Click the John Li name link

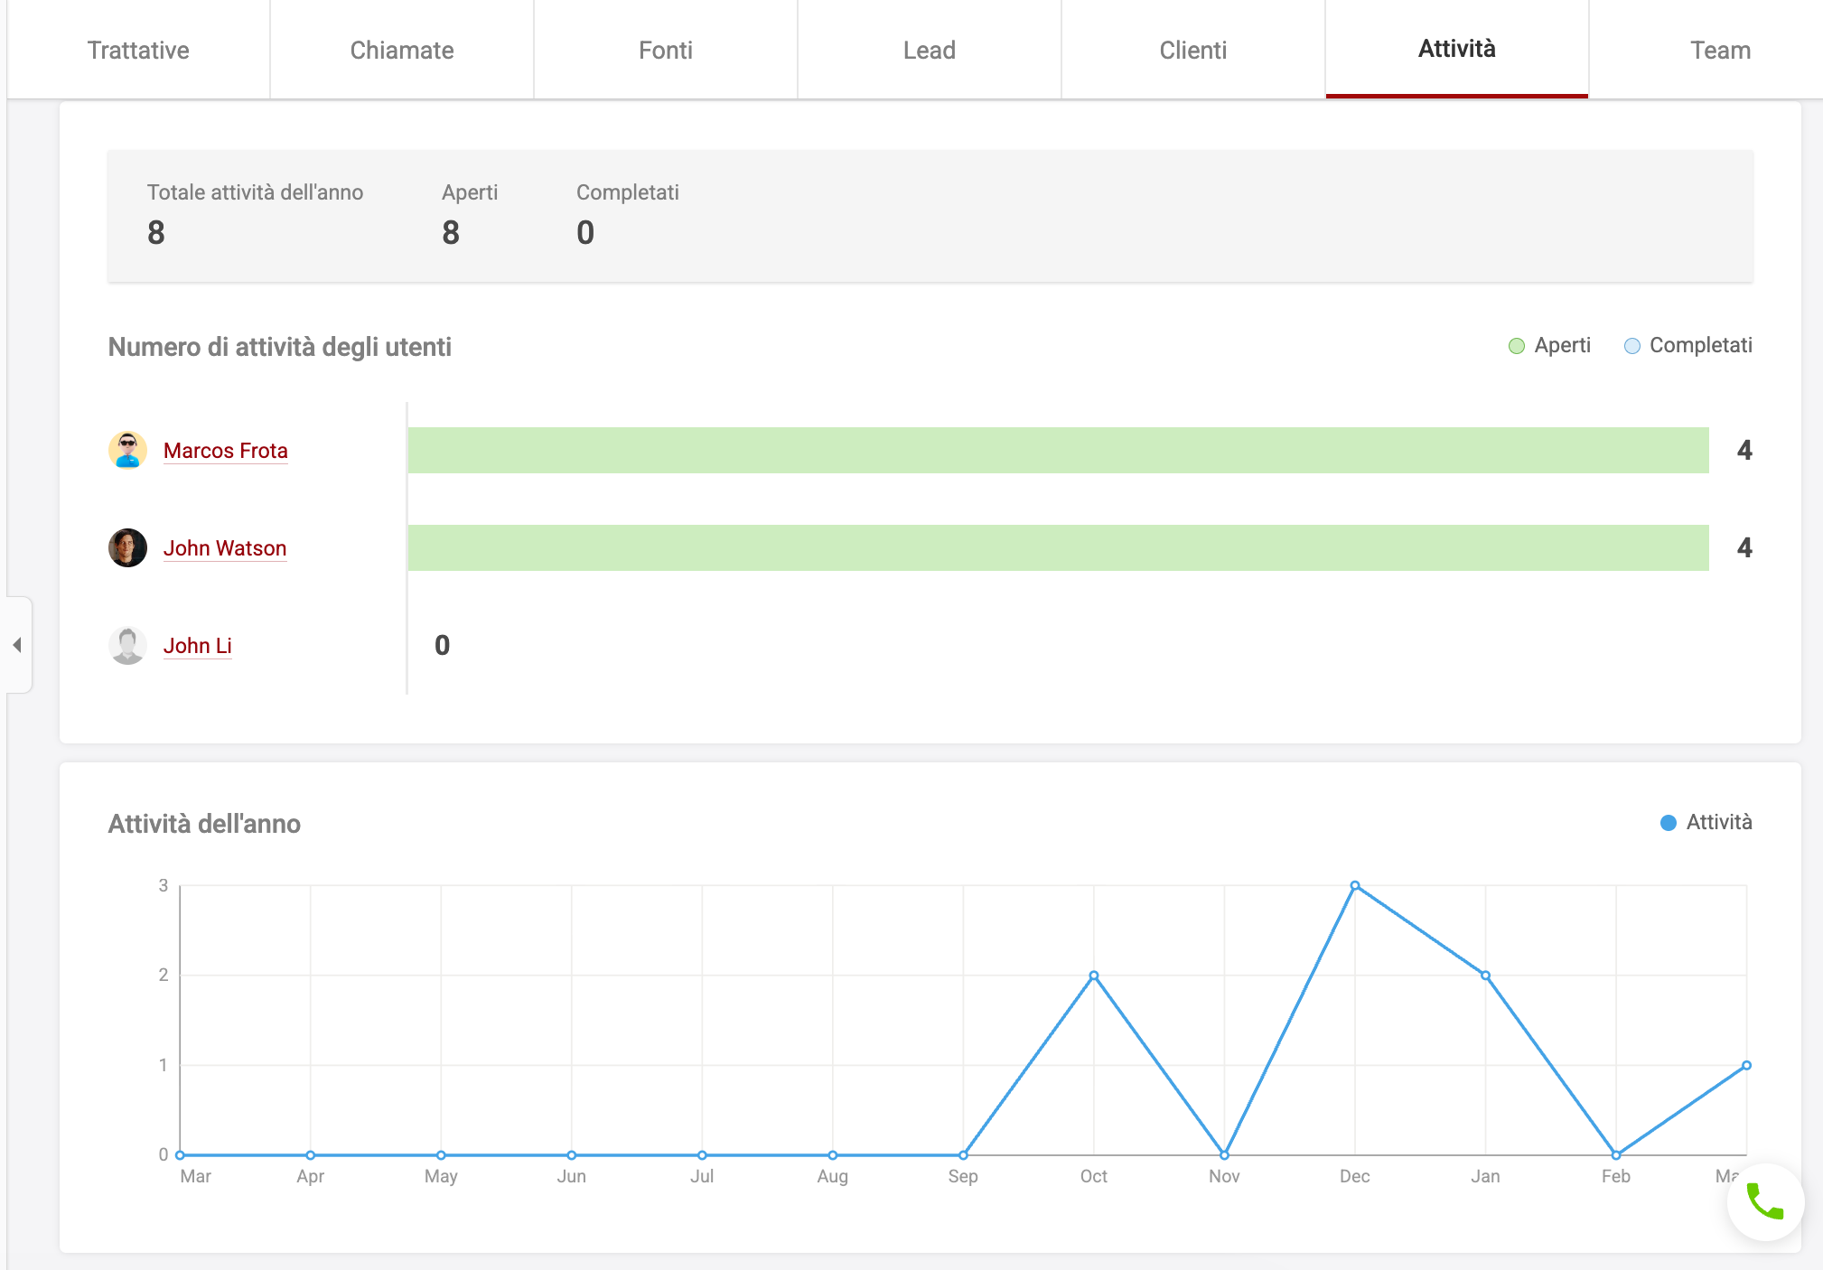pyautogui.click(x=198, y=645)
